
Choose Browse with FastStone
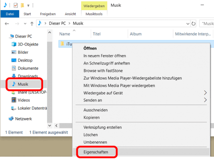pos(103,71)
